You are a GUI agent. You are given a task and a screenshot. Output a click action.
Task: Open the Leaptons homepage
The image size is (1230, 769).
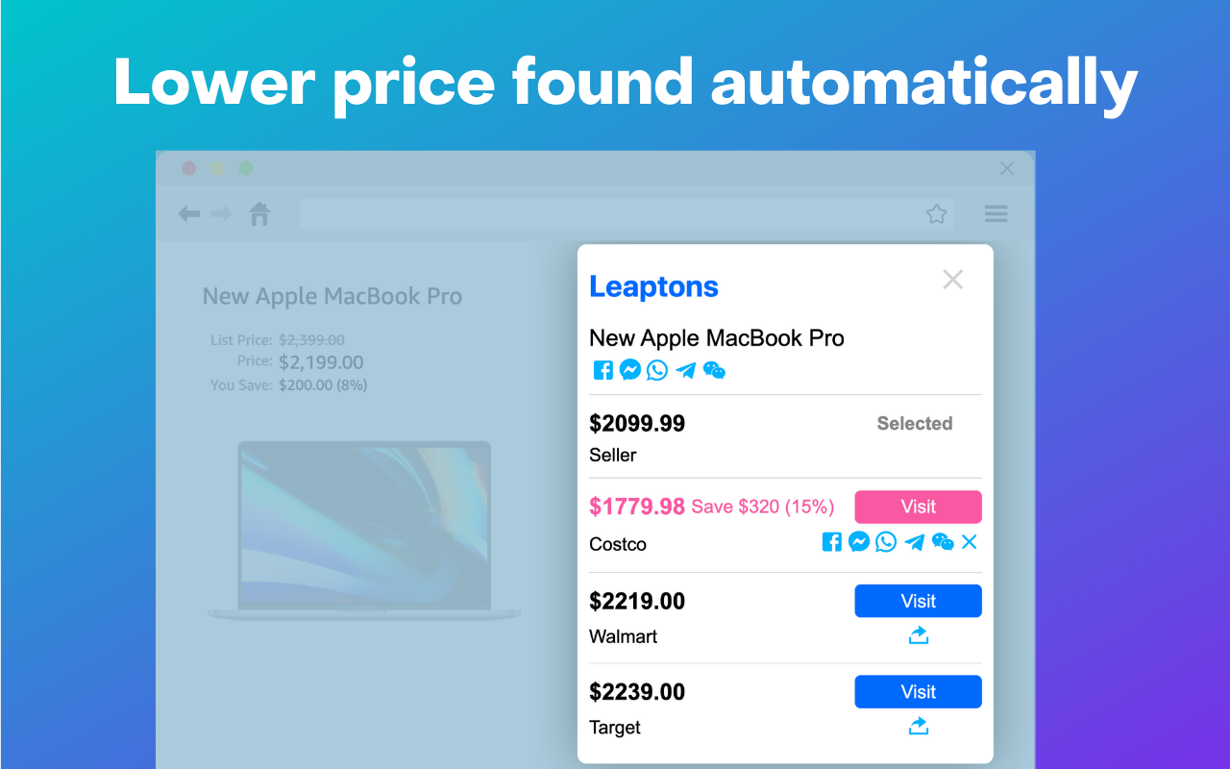tap(653, 286)
